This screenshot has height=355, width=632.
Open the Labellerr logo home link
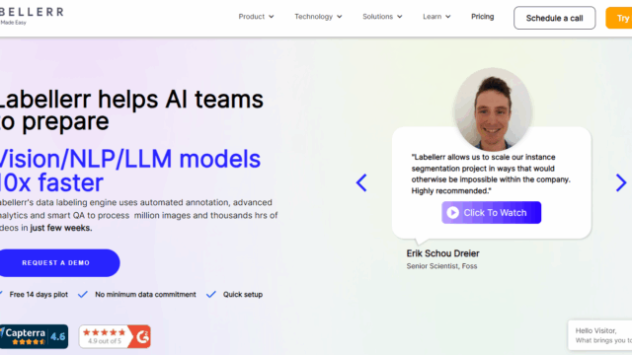(32, 16)
